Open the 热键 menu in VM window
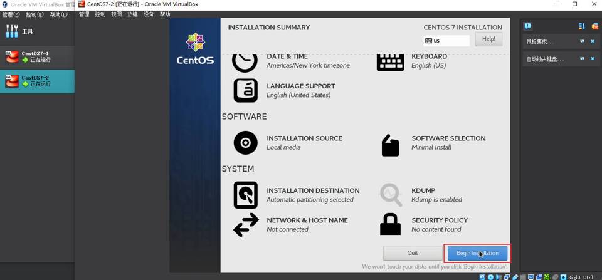The width and height of the screenshot is (602, 280). (x=132, y=14)
